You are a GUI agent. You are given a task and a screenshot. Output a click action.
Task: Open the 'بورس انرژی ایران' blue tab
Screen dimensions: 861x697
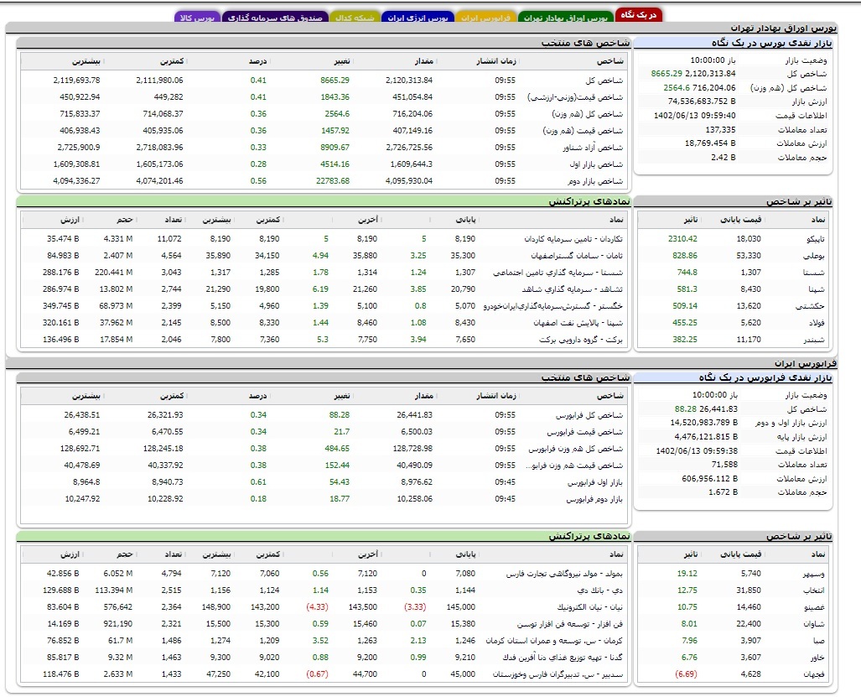coord(418,17)
